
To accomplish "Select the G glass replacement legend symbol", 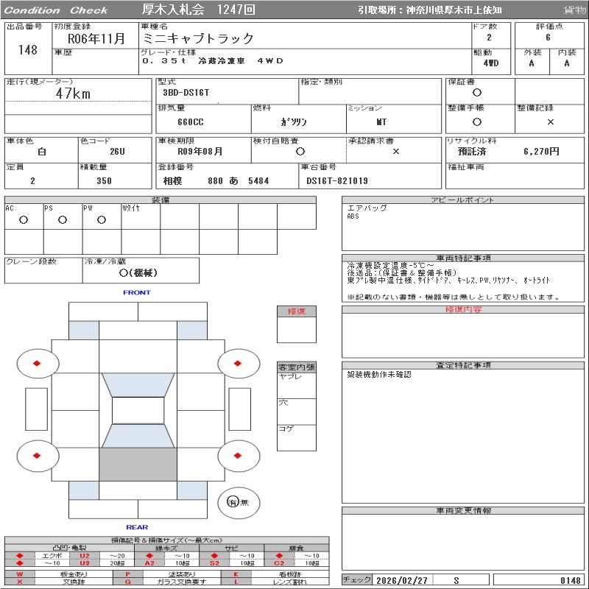I will [x=128, y=582].
